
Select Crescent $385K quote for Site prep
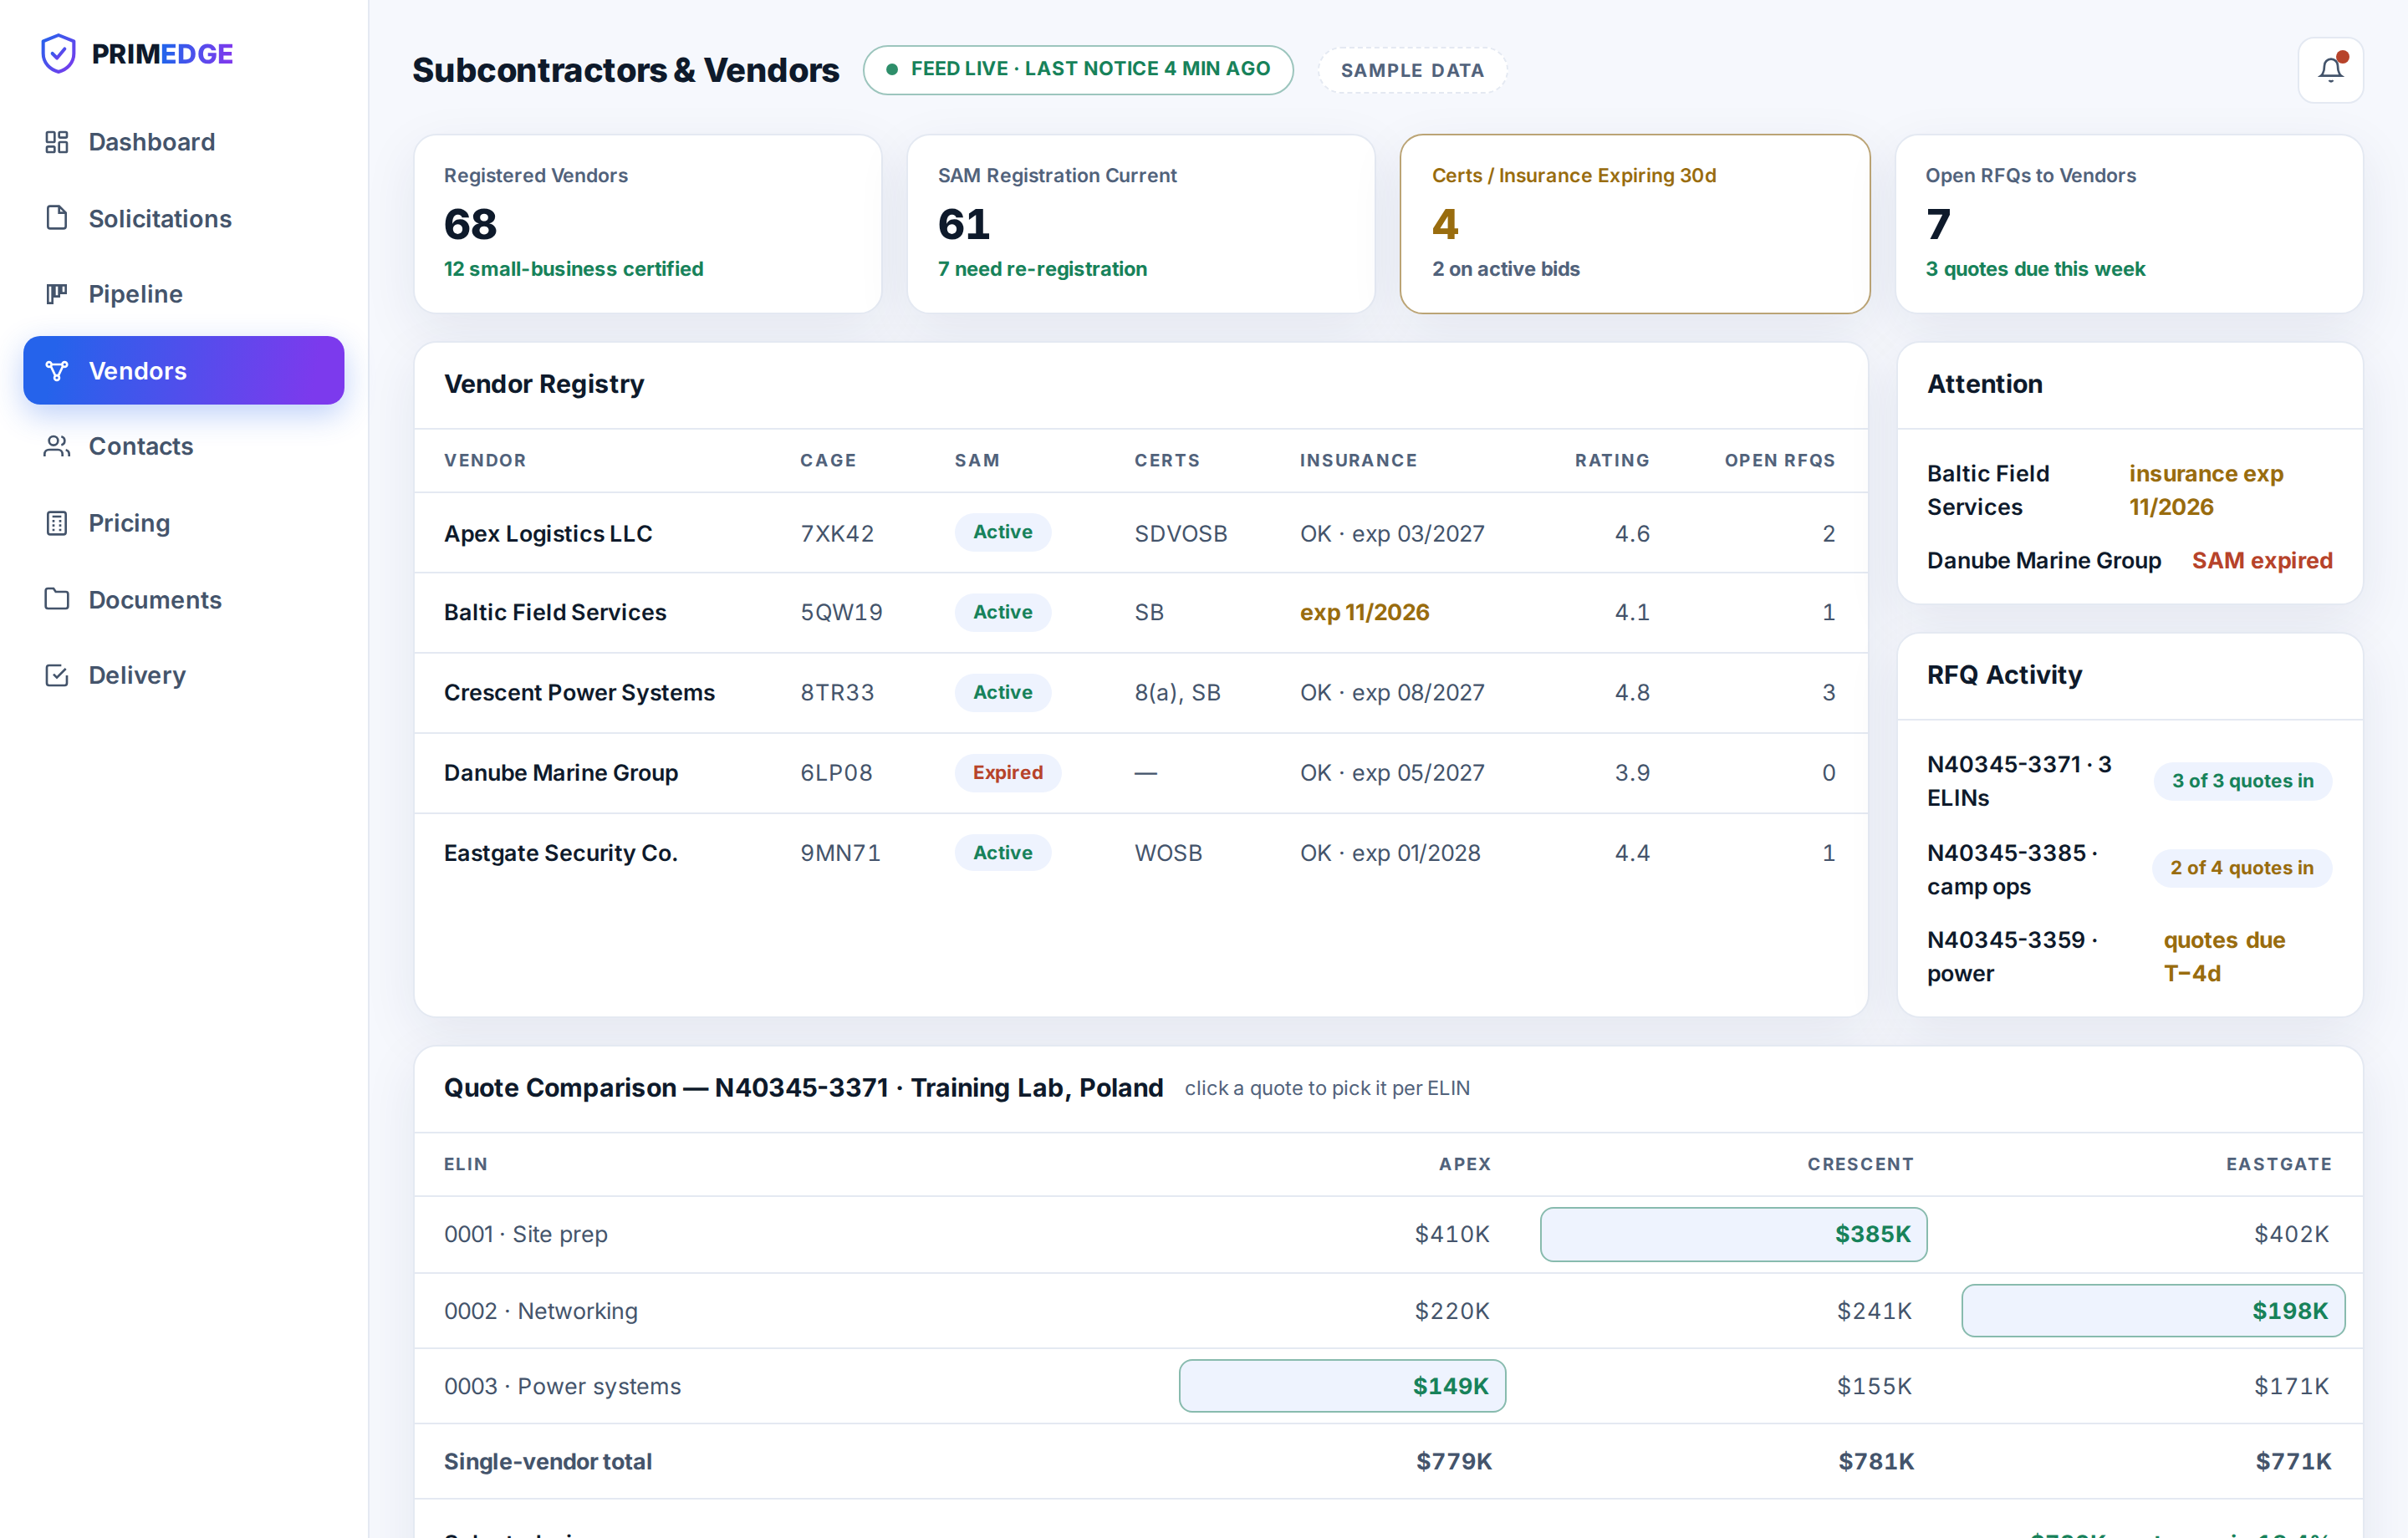pos(1733,1234)
